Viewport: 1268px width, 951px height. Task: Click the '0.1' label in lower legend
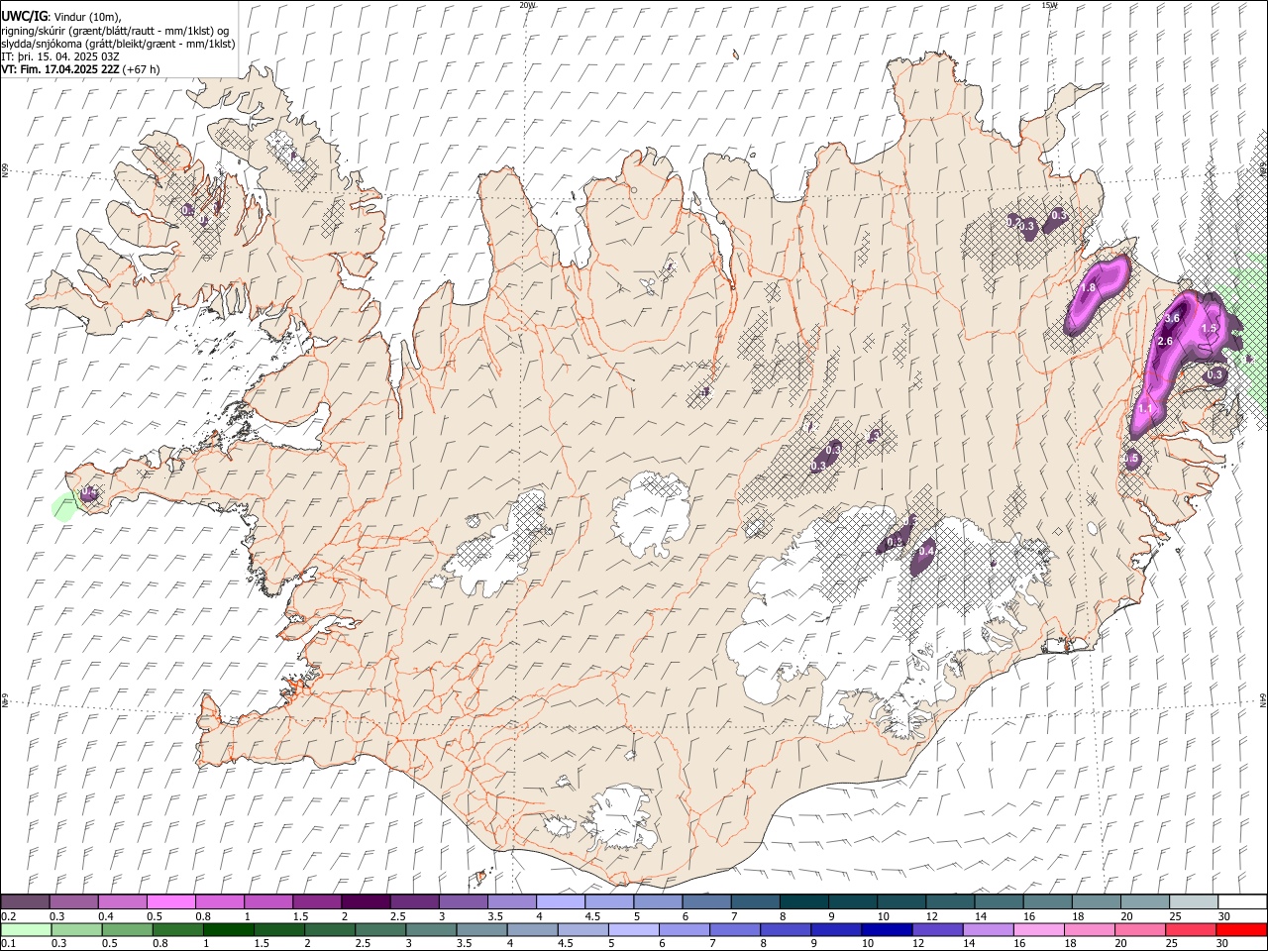pyautogui.click(x=9, y=944)
